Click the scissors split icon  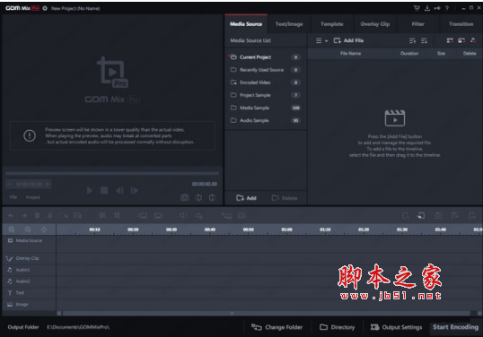coord(49,215)
